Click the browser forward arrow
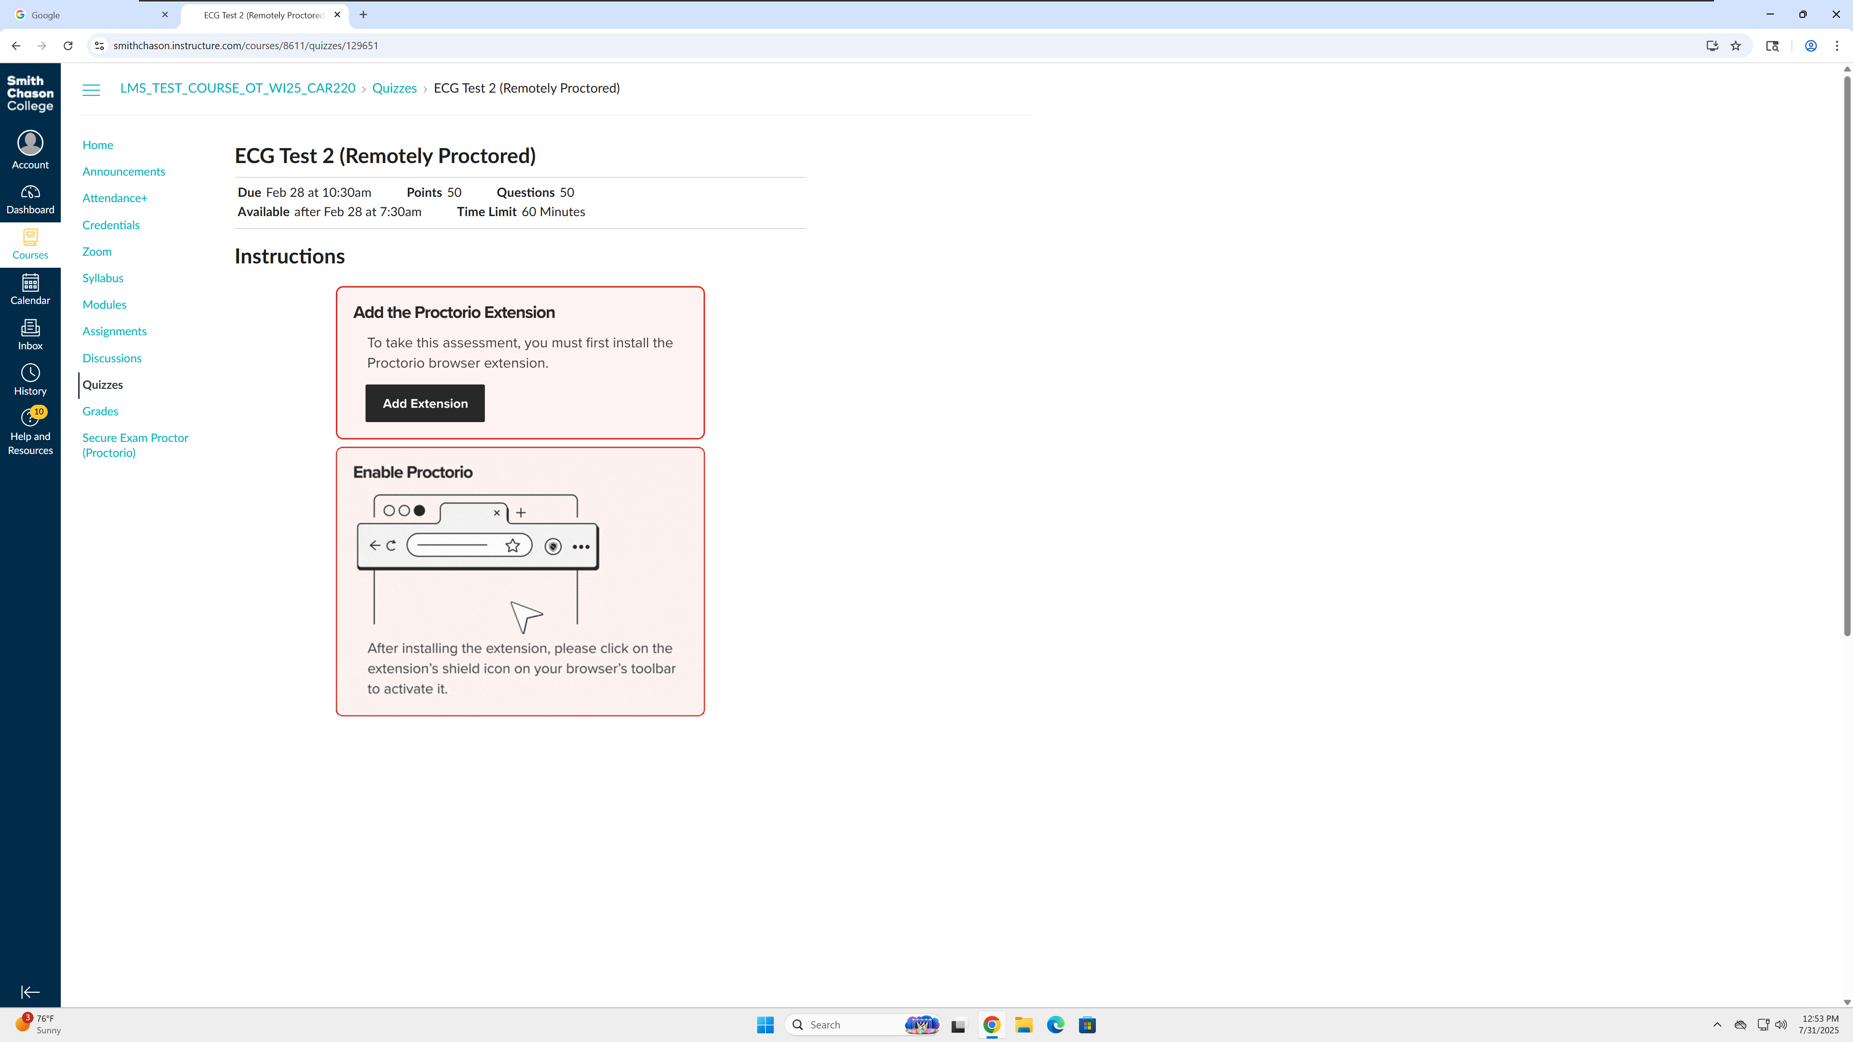1853x1042 pixels. click(x=41, y=45)
